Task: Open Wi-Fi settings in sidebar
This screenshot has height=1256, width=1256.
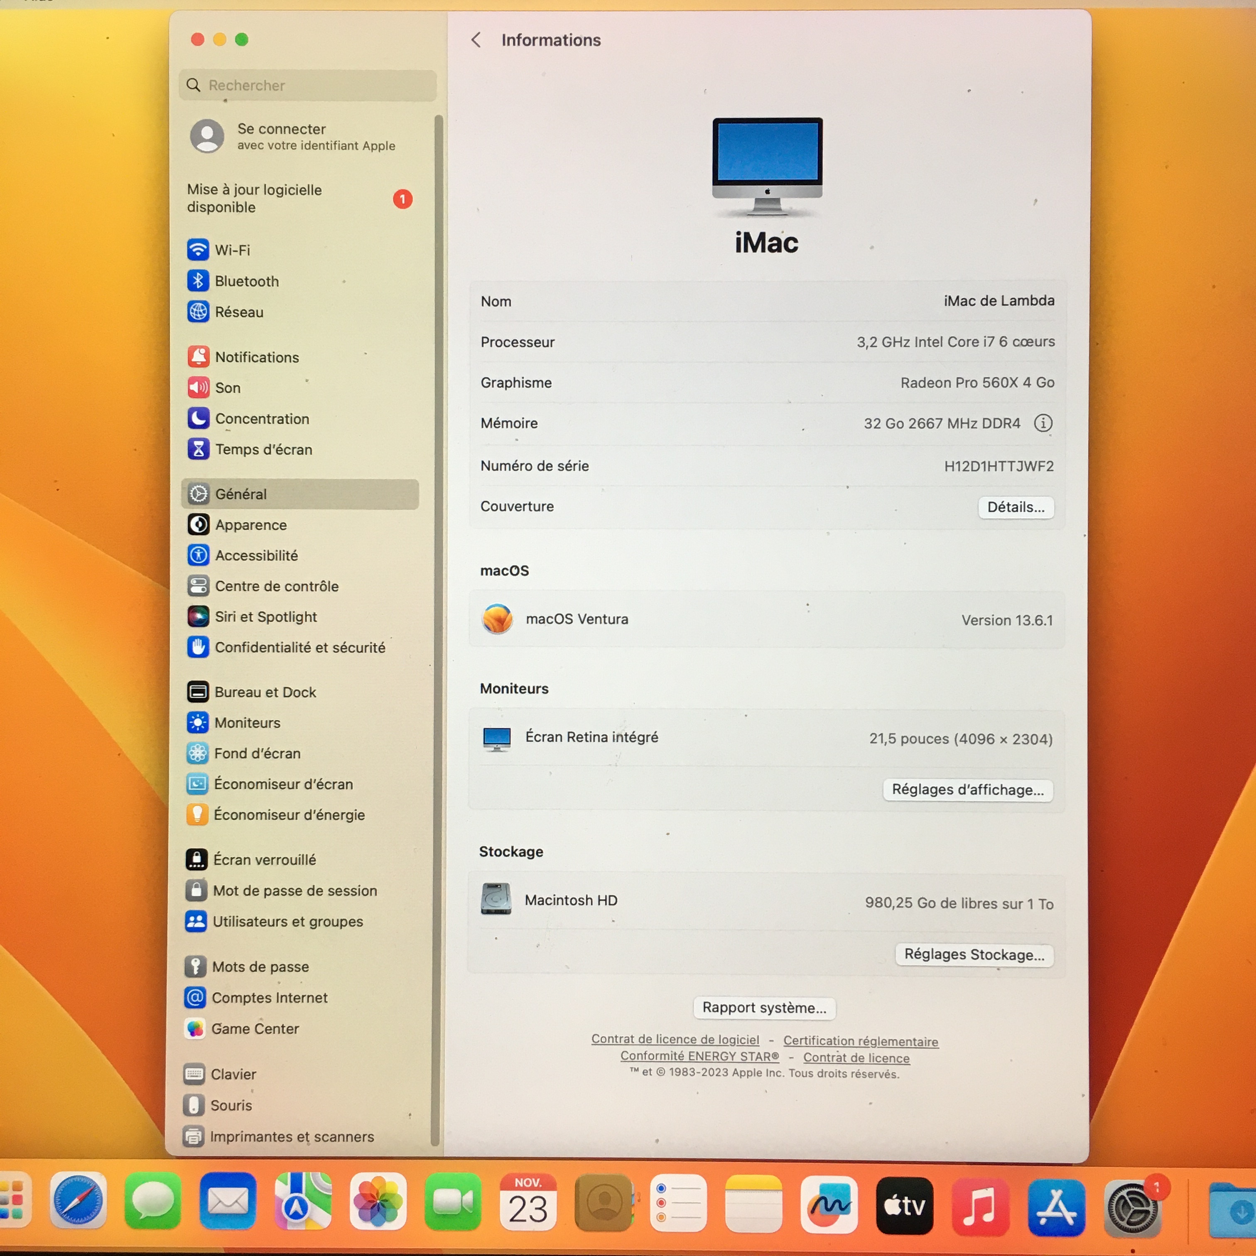Action: pos(232,250)
